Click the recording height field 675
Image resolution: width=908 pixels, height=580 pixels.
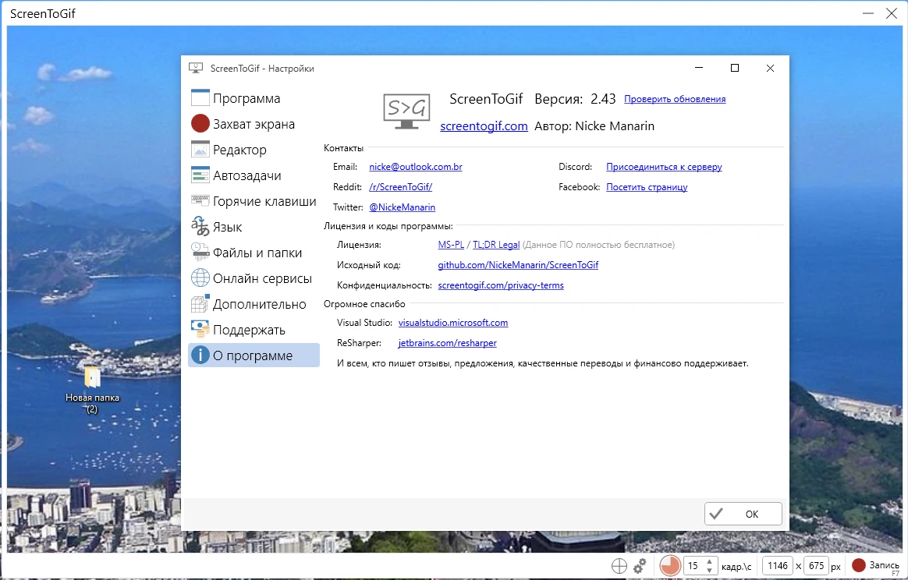coord(816,566)
